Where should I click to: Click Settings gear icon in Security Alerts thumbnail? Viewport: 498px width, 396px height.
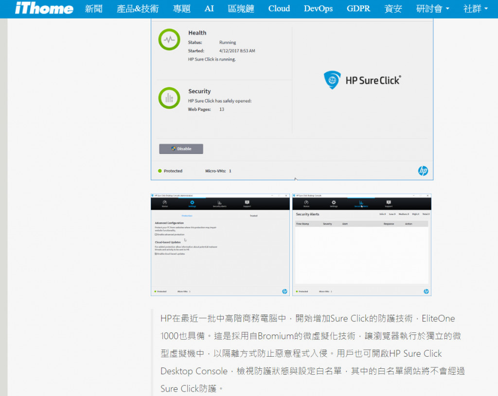[x=334, y=203]
